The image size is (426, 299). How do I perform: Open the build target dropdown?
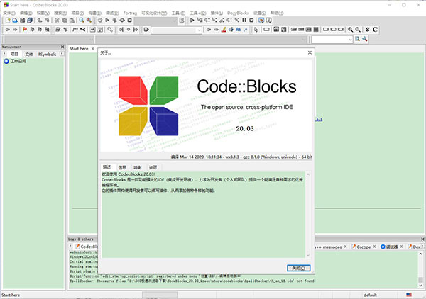pyautogui.click(x=175, y=21)
